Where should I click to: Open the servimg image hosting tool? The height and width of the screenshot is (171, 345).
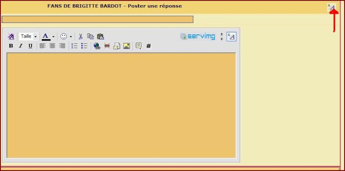tap(198, 37)
